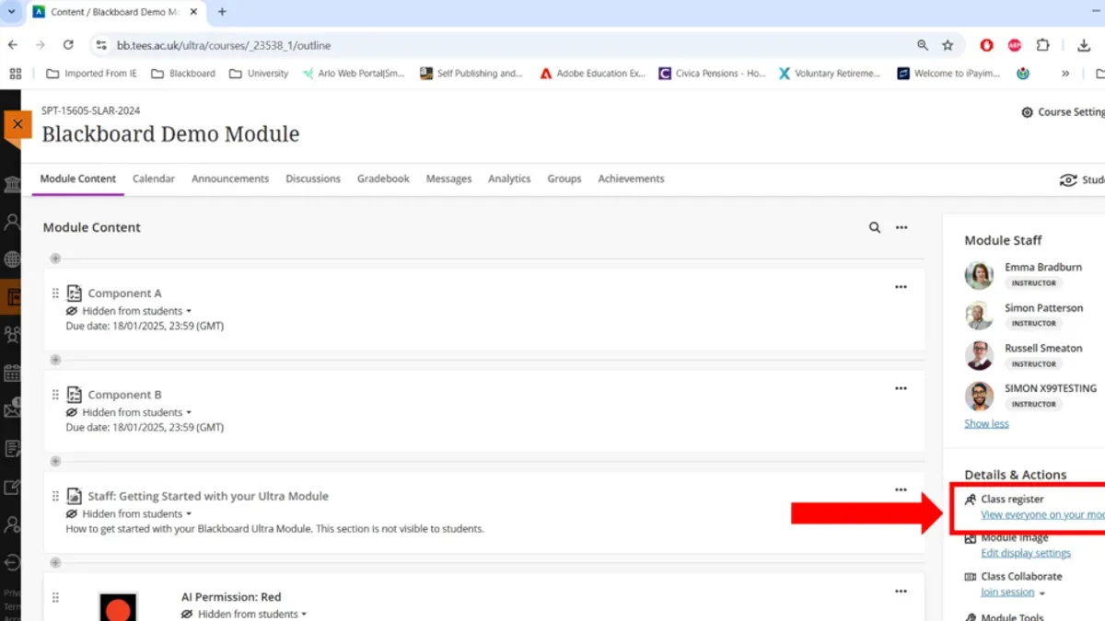The image size is (1105, 621).
Task: Open AI Permission: Red more options menu
Action: click(901, 592)
